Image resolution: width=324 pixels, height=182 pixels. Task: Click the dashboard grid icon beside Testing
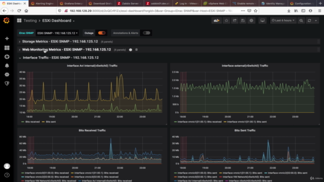pyautogui.click(x=19, y=20)
